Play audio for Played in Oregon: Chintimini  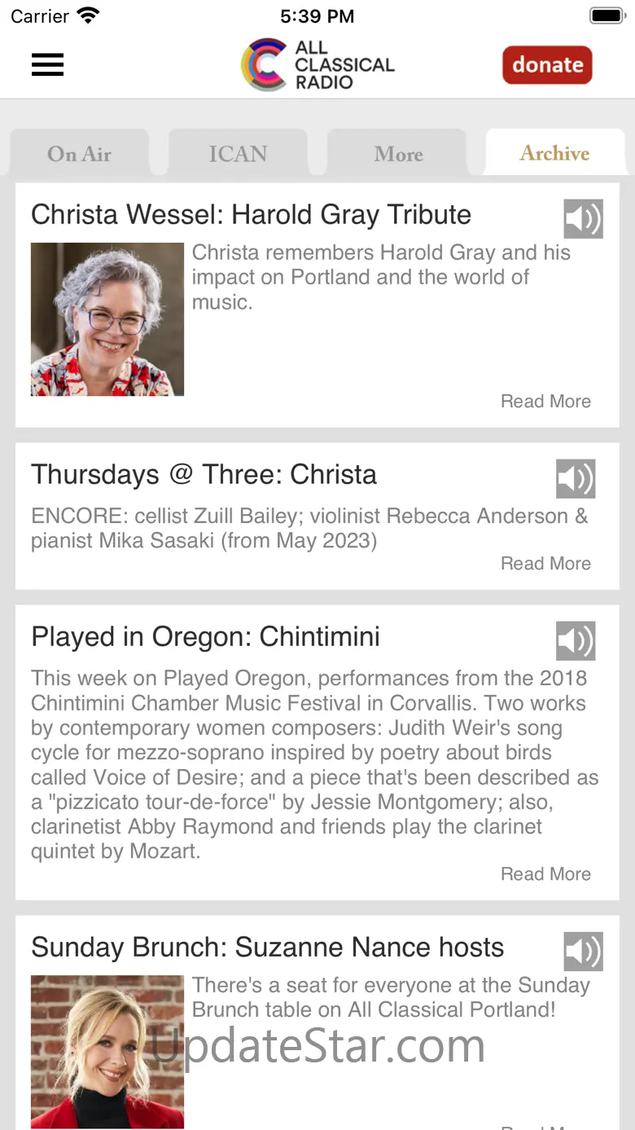[x=576, y=640]
